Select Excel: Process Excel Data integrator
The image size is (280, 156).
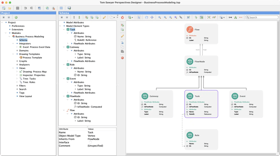point(36,47)
